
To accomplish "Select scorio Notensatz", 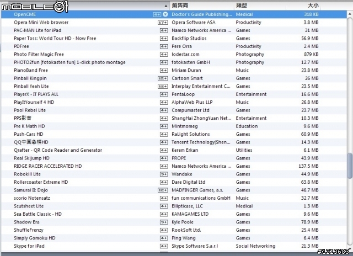I will pos(174,198).
